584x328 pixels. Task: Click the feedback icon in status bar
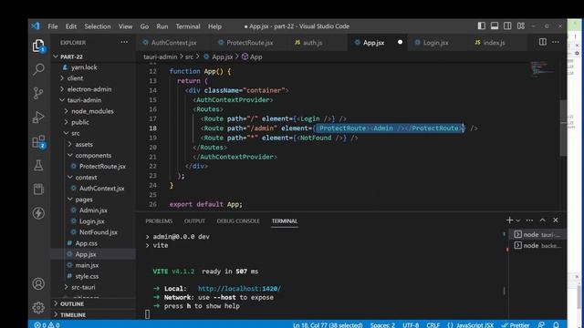(541, 324)
